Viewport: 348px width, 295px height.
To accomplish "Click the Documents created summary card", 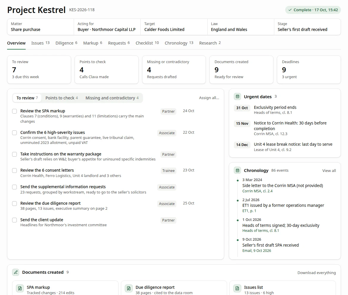I will [241, 70].
